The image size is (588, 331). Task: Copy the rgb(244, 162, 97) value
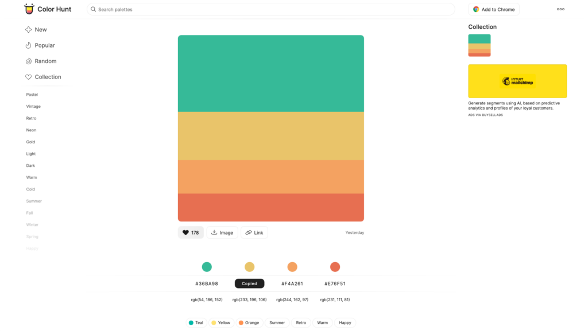tap(292, 299)
